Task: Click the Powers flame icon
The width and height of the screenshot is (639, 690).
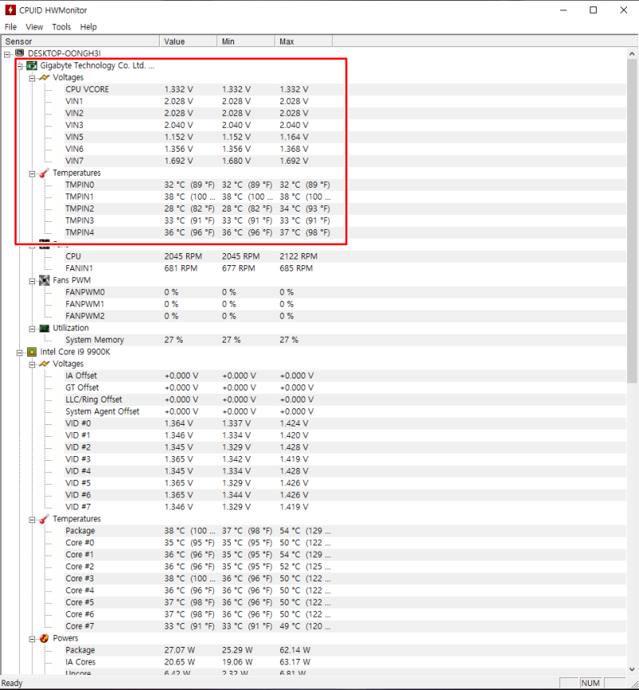Action: tap(44, 638)
